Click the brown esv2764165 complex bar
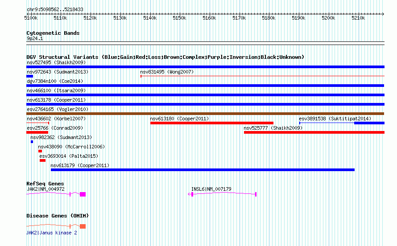The image size is (397, 246). 205,114
